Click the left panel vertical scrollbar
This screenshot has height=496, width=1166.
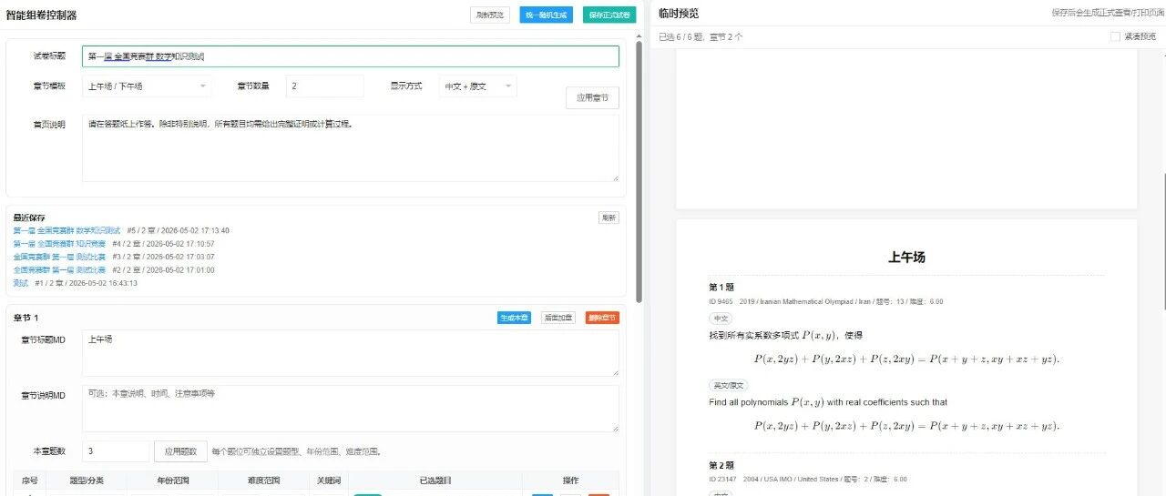639,173
